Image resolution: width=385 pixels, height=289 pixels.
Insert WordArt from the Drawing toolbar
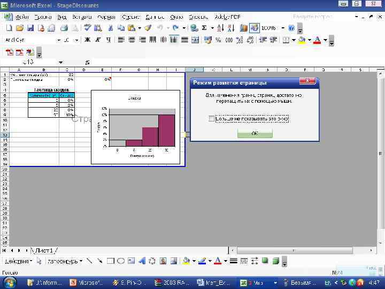pos(142,261)
